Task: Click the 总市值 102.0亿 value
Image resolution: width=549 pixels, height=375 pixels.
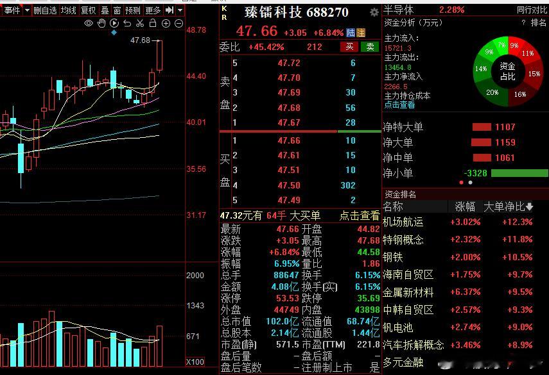Action: click(282, 321)
